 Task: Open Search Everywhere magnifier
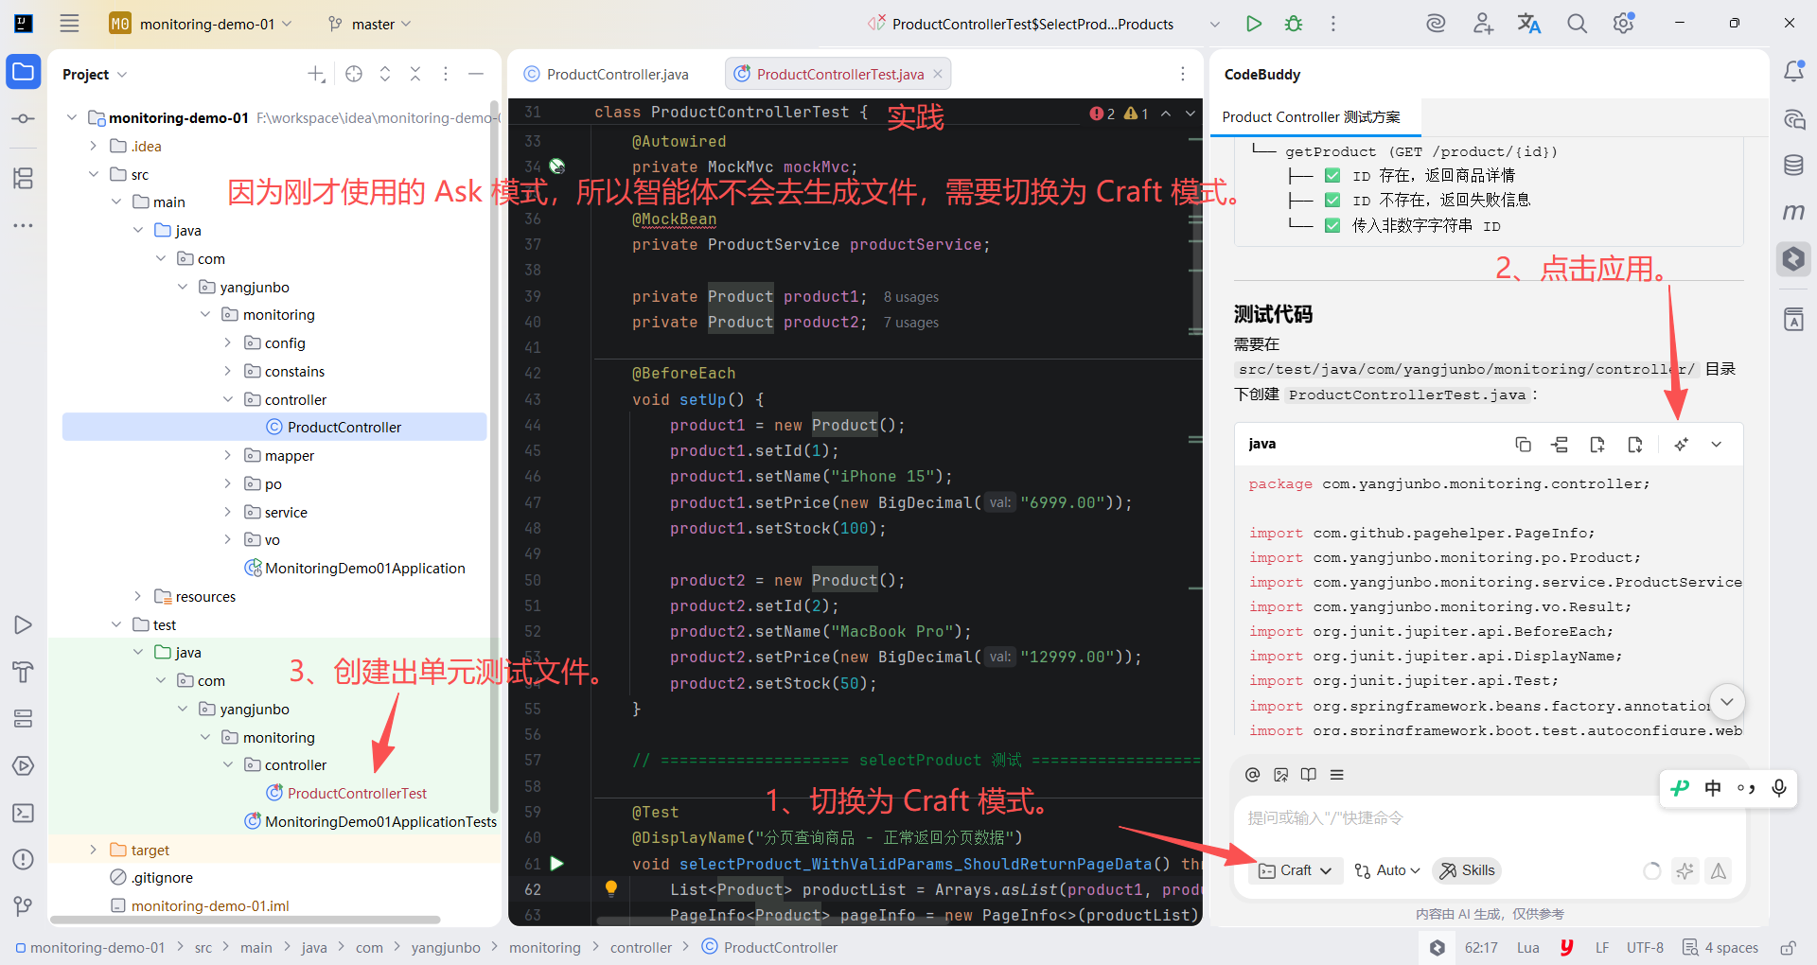tap(1577, 24)
